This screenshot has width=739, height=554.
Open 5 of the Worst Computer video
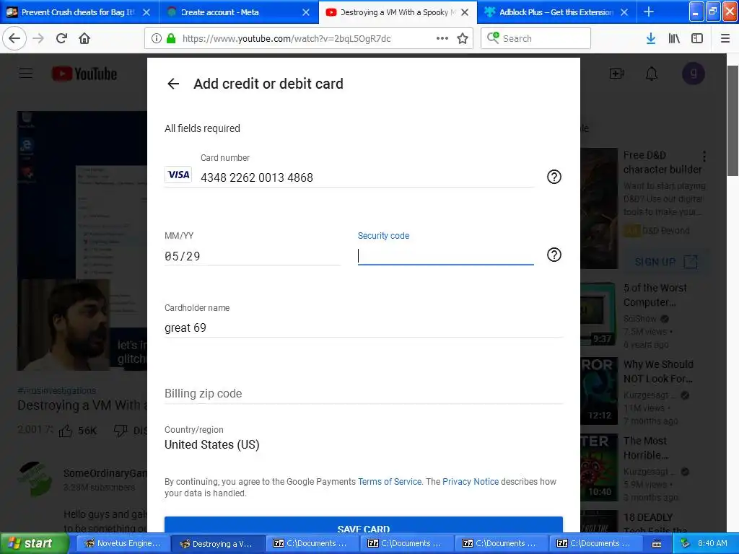[x=655, y=295]
